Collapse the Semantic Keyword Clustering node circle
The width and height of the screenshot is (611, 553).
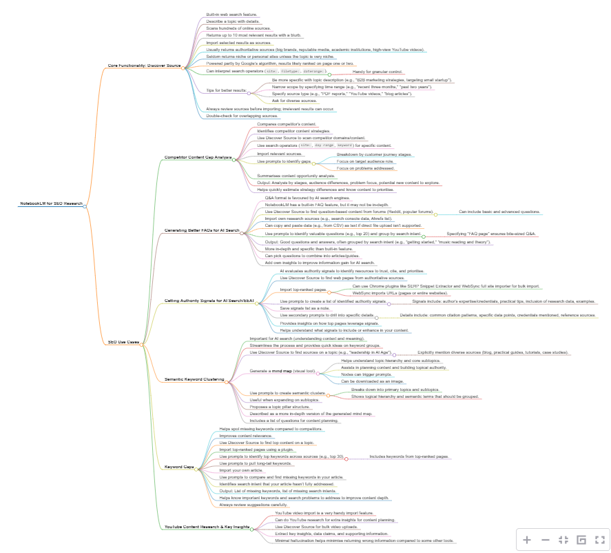click(227, 382)
